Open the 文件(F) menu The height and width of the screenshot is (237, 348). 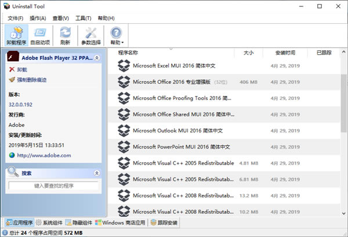pyautogui.click(x=16, y=18)
